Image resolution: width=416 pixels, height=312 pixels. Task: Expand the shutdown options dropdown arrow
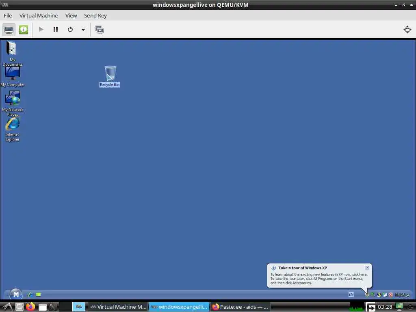click(x=83, y=29)
